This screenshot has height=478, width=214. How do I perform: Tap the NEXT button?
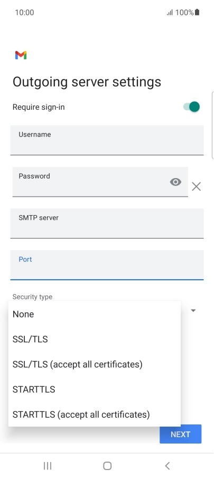(181, 434)
